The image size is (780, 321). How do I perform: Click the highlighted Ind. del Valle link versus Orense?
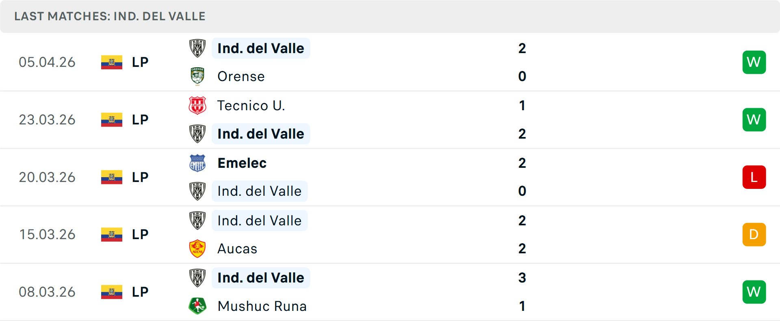pyautogui.click(x=260, y=48)
